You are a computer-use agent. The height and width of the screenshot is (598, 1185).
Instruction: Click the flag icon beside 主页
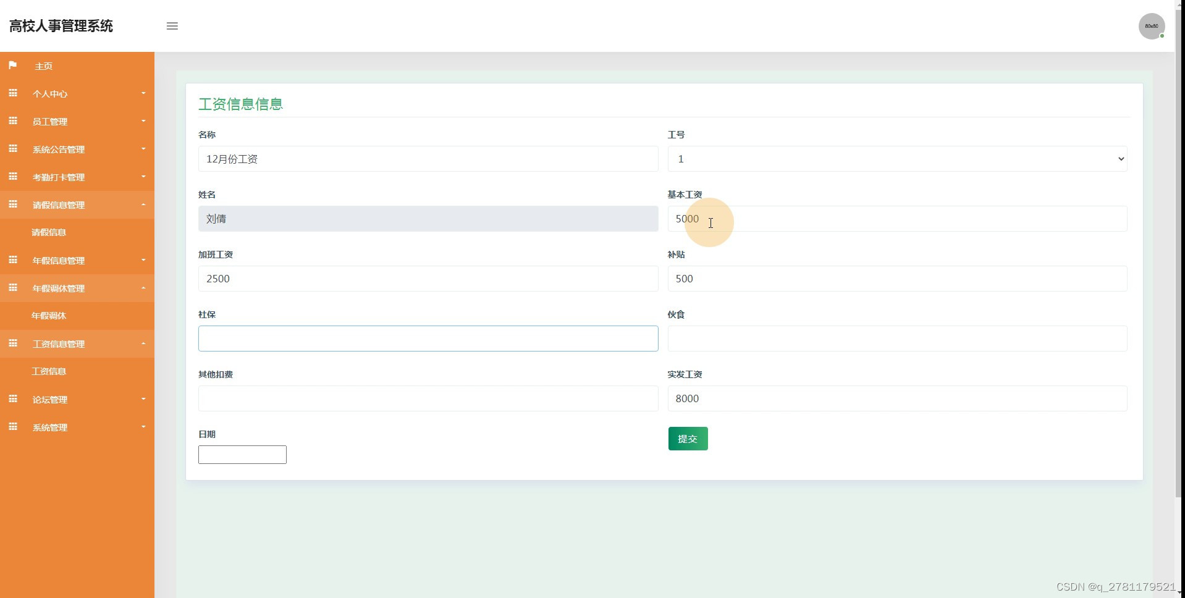coord(12,65)
